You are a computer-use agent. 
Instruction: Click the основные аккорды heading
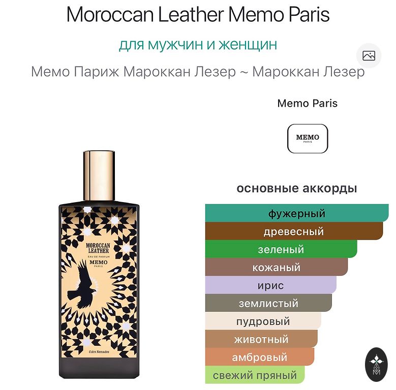297,189
